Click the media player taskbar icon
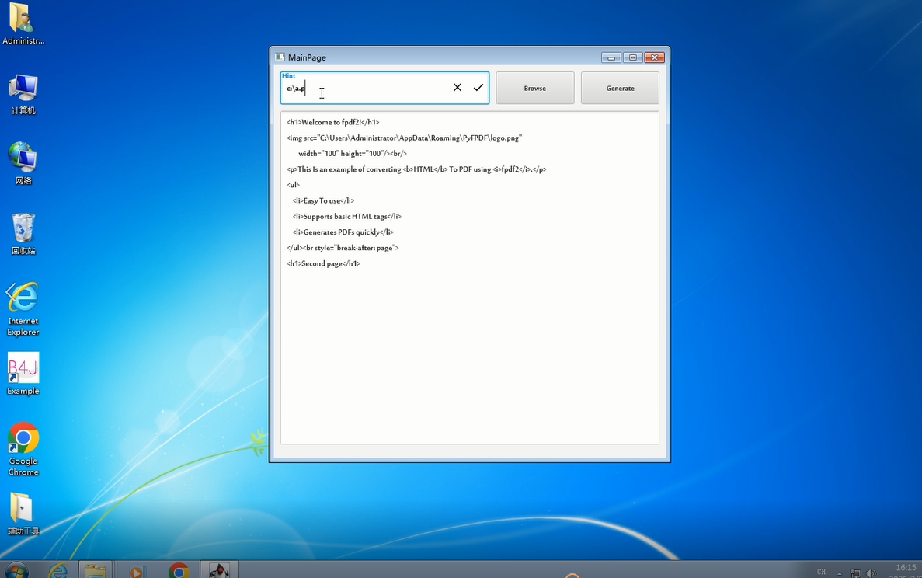 [x=137, y=571]
